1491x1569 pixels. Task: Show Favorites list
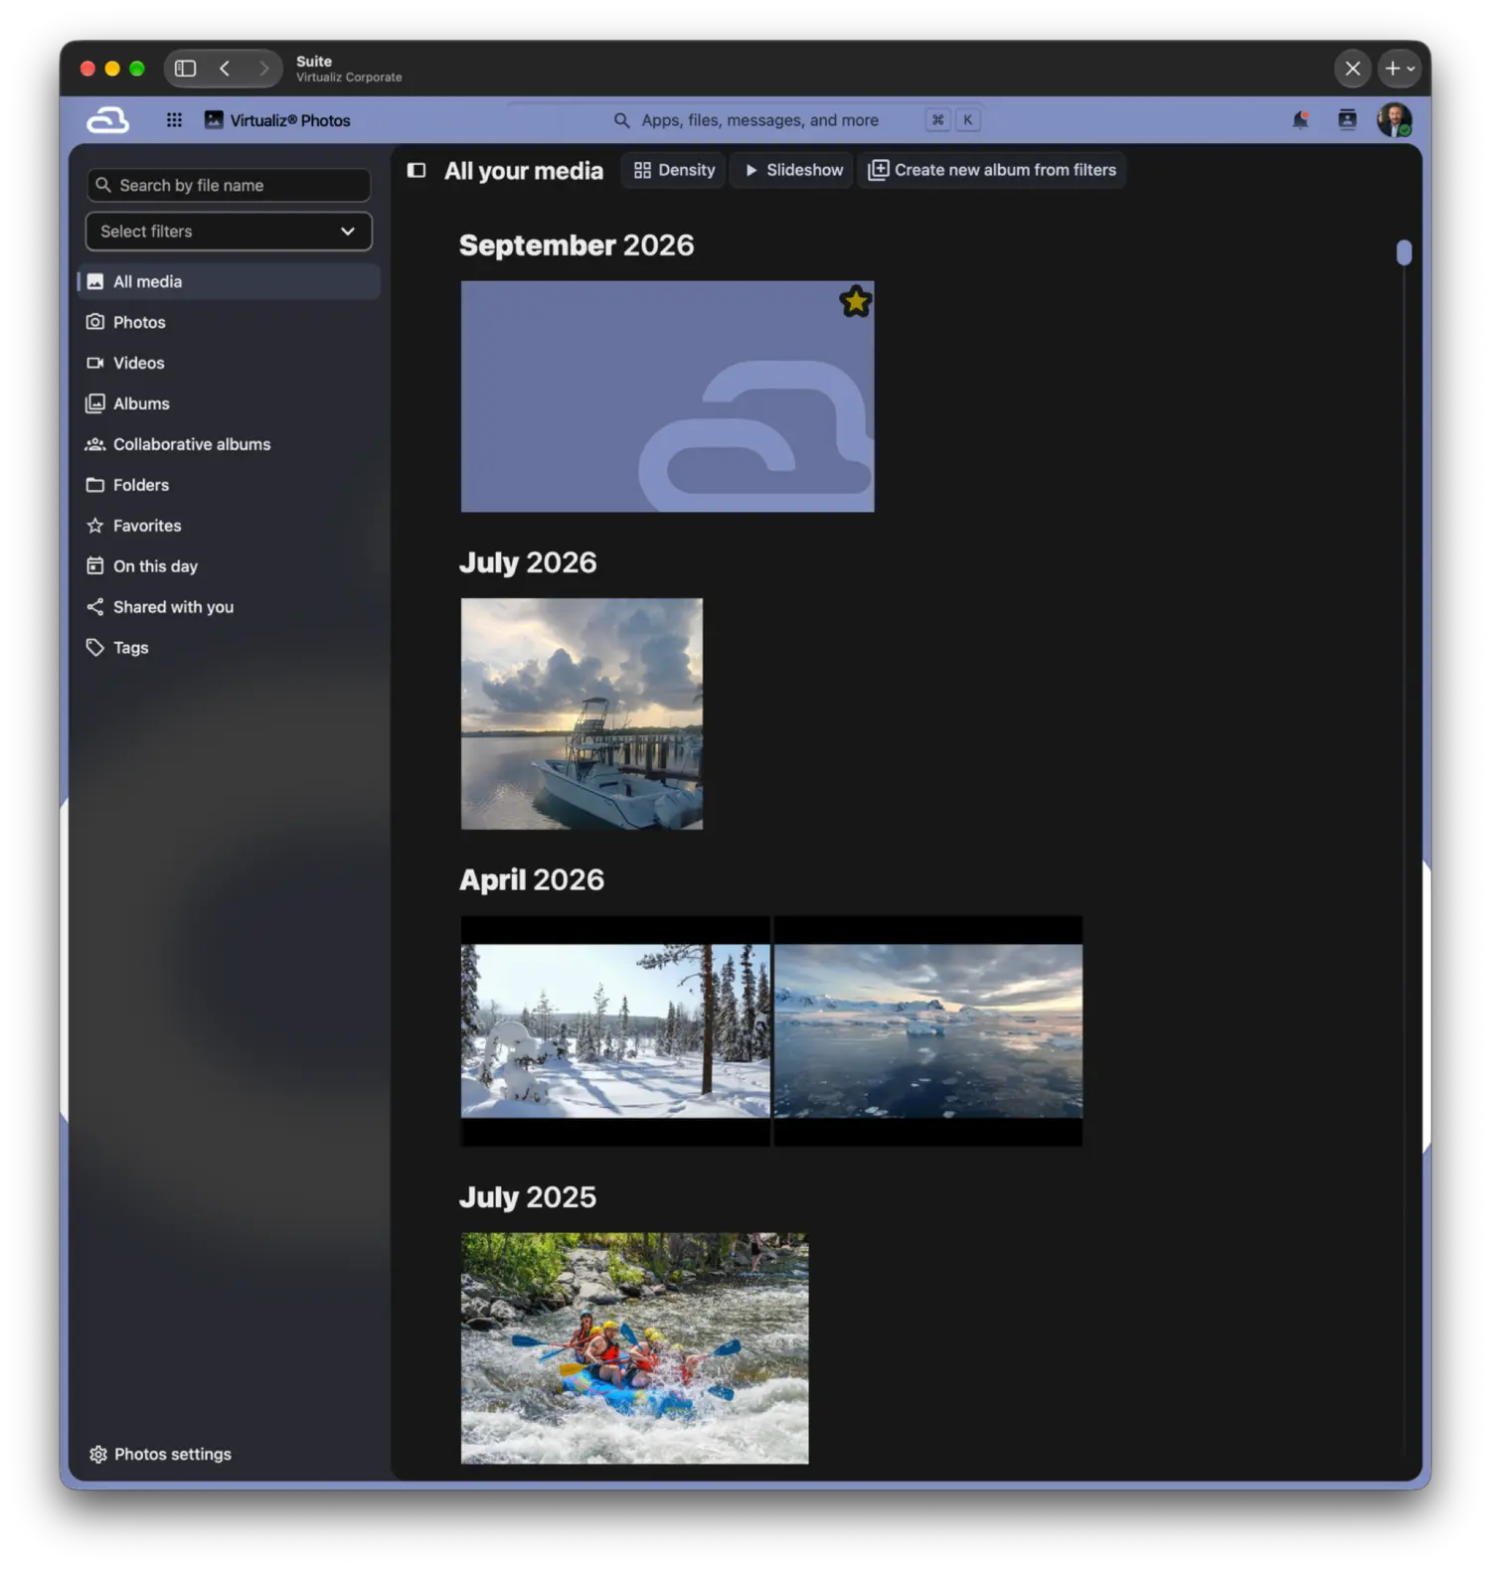click(229, 526)
